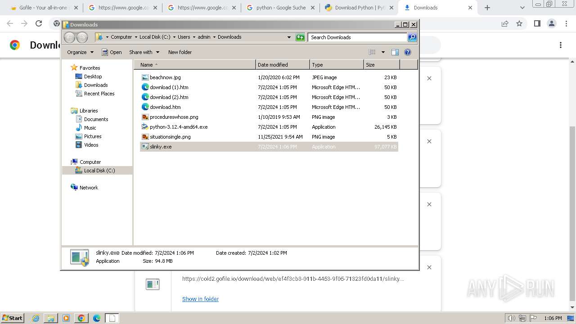The image size is (576, 324).
Task: Sort by Size column header
Action: tap(382, 65)
